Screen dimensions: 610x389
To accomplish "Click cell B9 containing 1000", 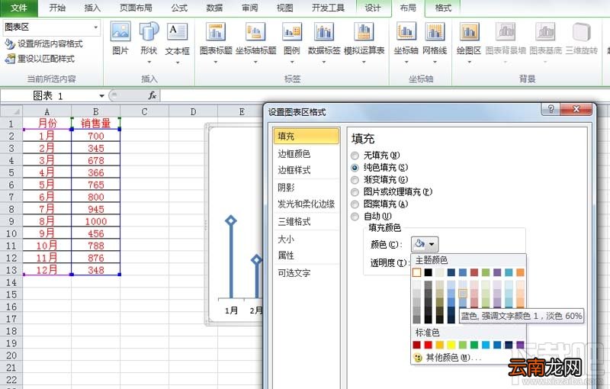I will (x=96, y=221).
